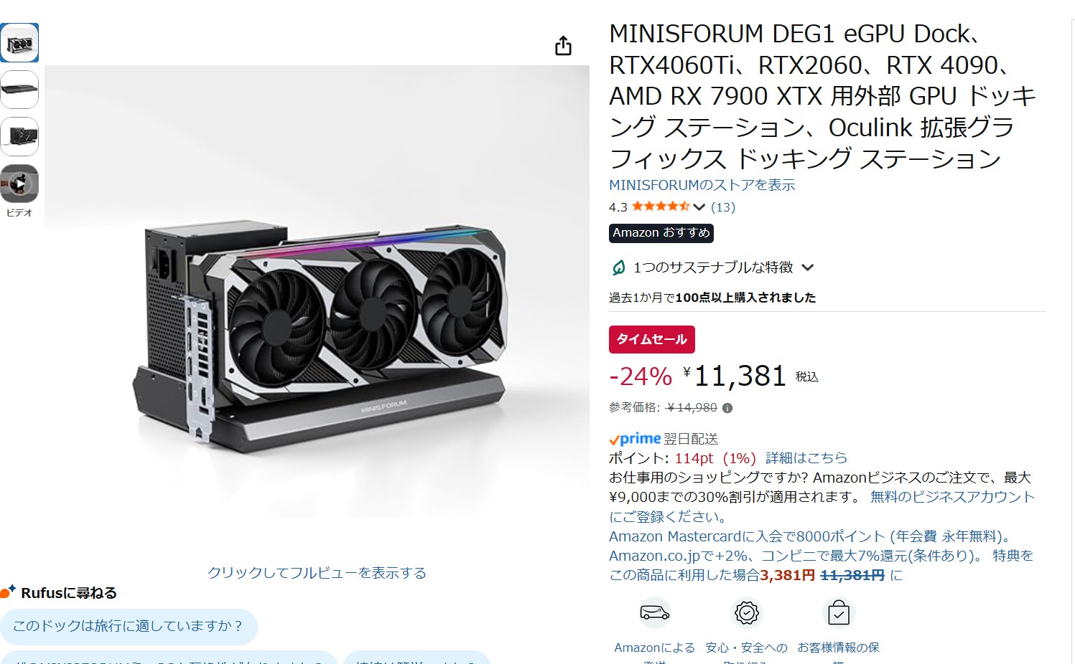This screenshot has height=664, width=1075.
Task: Select the third product thumbnail
Action: tap(19, 137)
